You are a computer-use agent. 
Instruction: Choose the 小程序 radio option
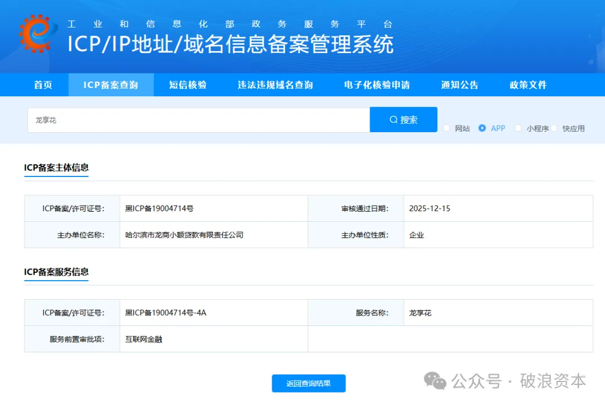(518, 128)
